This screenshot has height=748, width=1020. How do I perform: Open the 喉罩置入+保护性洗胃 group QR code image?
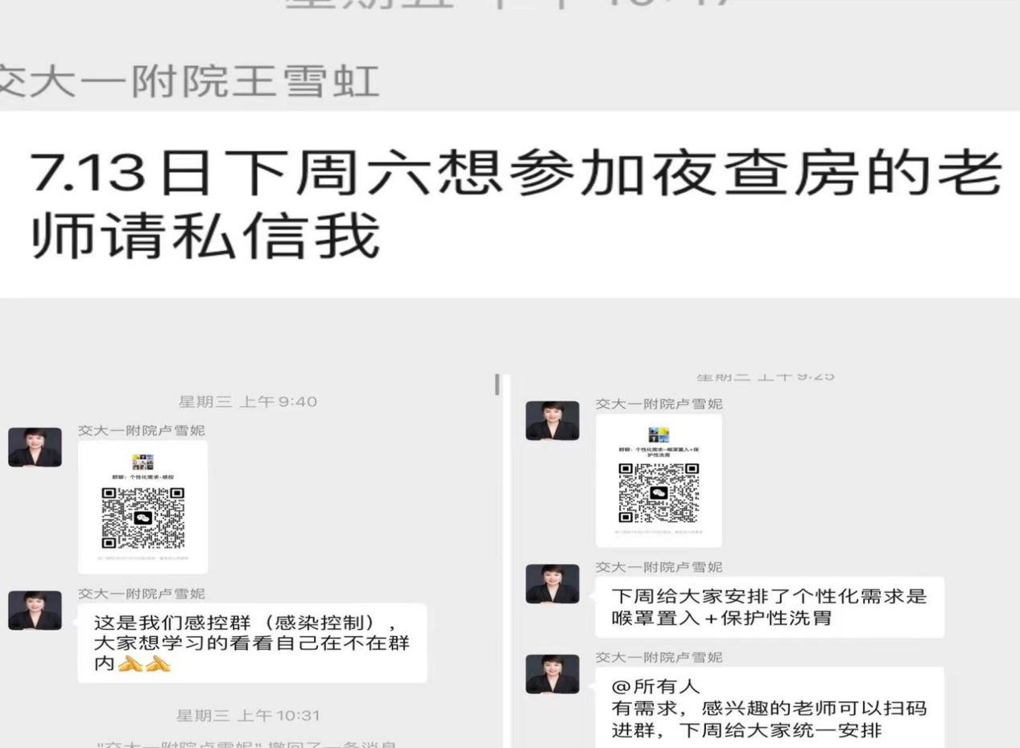point(659,481)
